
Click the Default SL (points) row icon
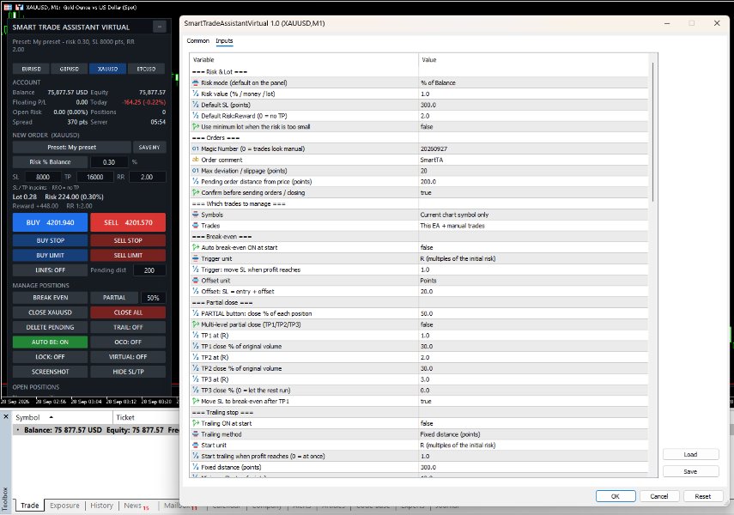[x=196, y=105]
